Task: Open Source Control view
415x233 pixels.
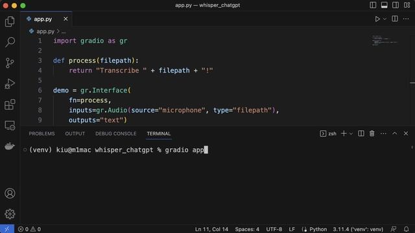Action: 10,63
